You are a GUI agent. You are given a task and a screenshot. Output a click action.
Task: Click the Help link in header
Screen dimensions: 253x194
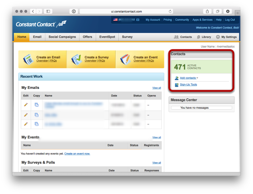click(x=219, y=20)
